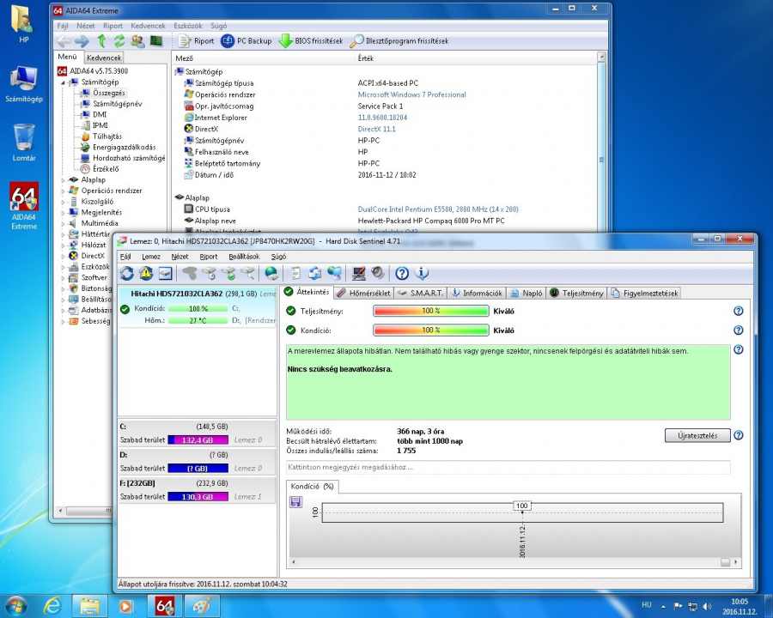Click the 100 marker on condition graph
The height and width of the screenshot is (618, 773).
pos(522,506)
